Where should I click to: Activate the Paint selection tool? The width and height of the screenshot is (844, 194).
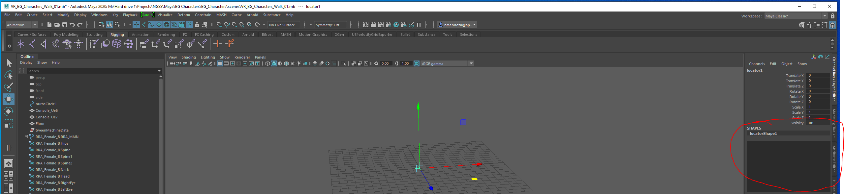(9, 87)
